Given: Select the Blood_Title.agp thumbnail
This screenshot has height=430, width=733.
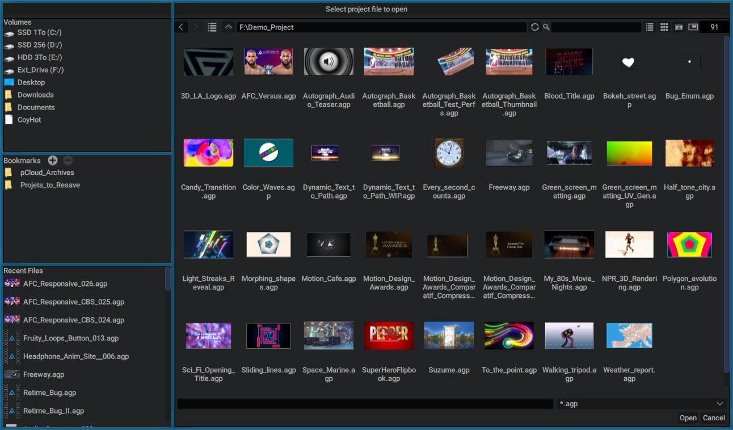Looking at the screenshot, I should click(569, 62).
